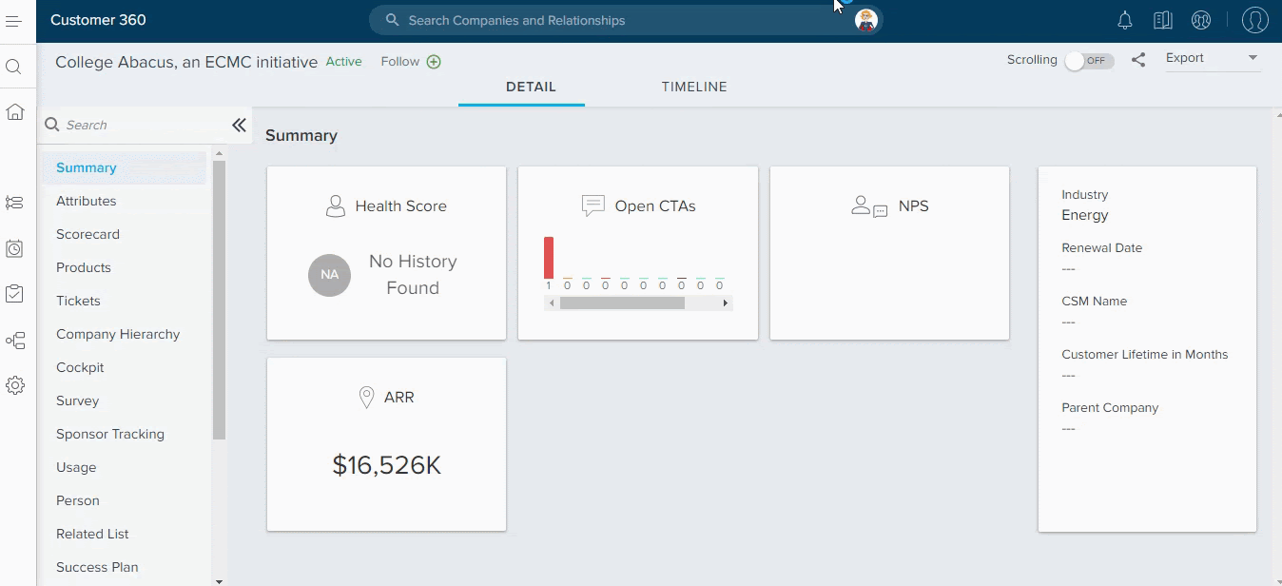1282x586 pixels.
Task: Click the user profile avatar icon
Action: [1254, 20]
